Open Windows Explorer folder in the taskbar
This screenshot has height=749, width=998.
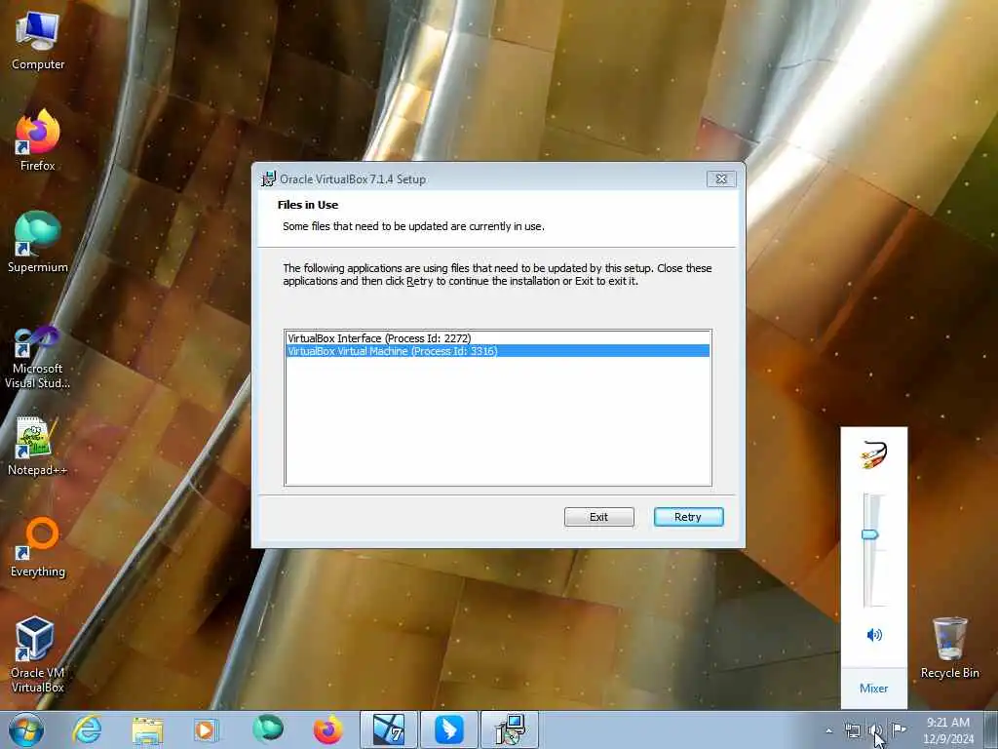pyautogui.click(x=147, y=729)
